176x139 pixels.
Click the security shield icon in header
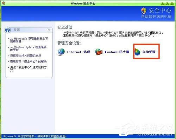(x=144, y=11)
